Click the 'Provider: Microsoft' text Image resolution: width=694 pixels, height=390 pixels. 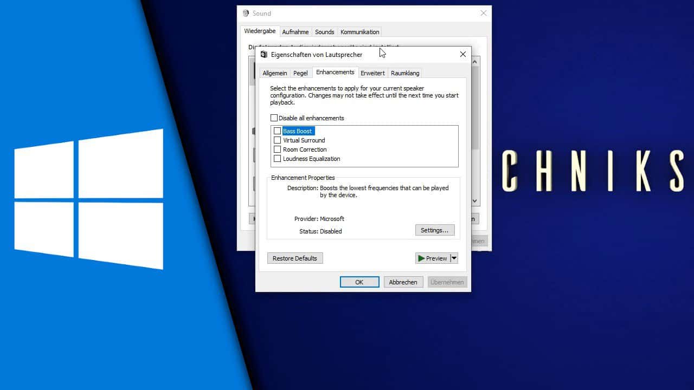coord(319,219)
